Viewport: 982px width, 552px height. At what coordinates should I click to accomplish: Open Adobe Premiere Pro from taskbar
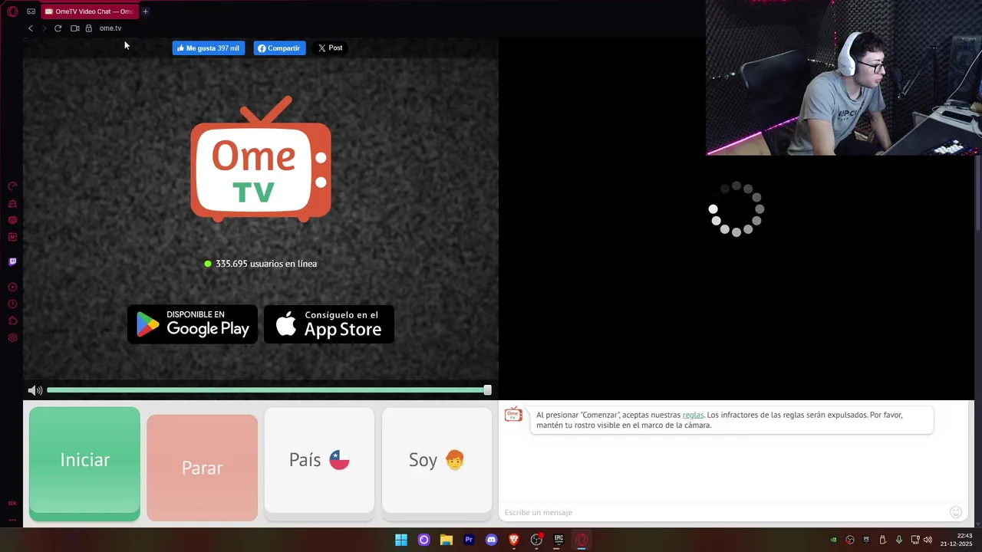[x=469, y=540]
